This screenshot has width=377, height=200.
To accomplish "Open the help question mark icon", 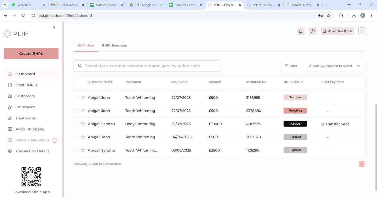I will (313, 31).
